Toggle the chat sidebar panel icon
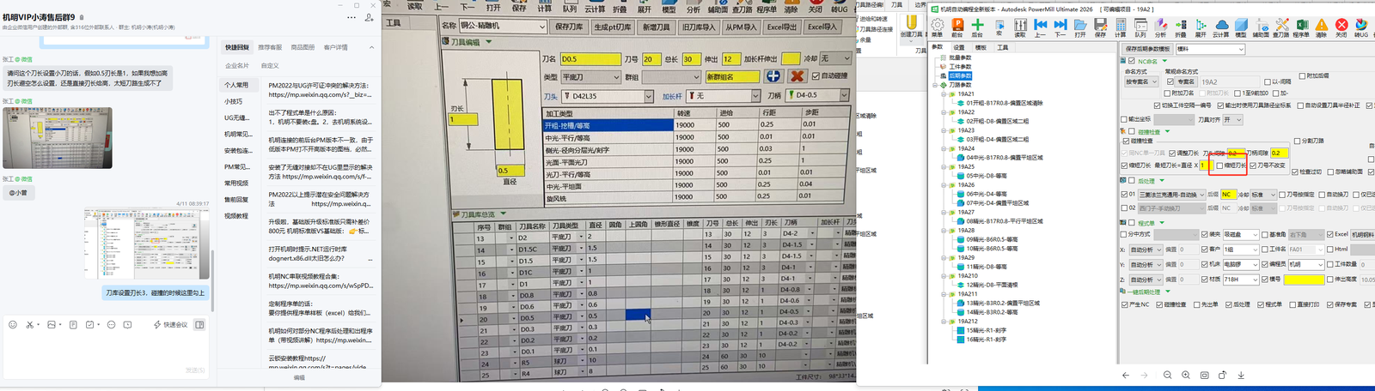Screen dimensions: 1375x391 [199, 324]
